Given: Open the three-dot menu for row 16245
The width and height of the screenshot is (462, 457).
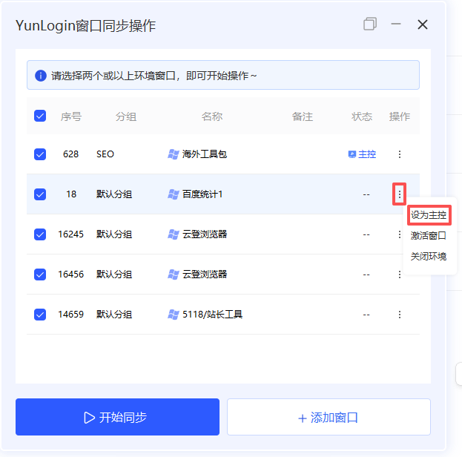Looking at the screenshot, I should tap(400, 234).
